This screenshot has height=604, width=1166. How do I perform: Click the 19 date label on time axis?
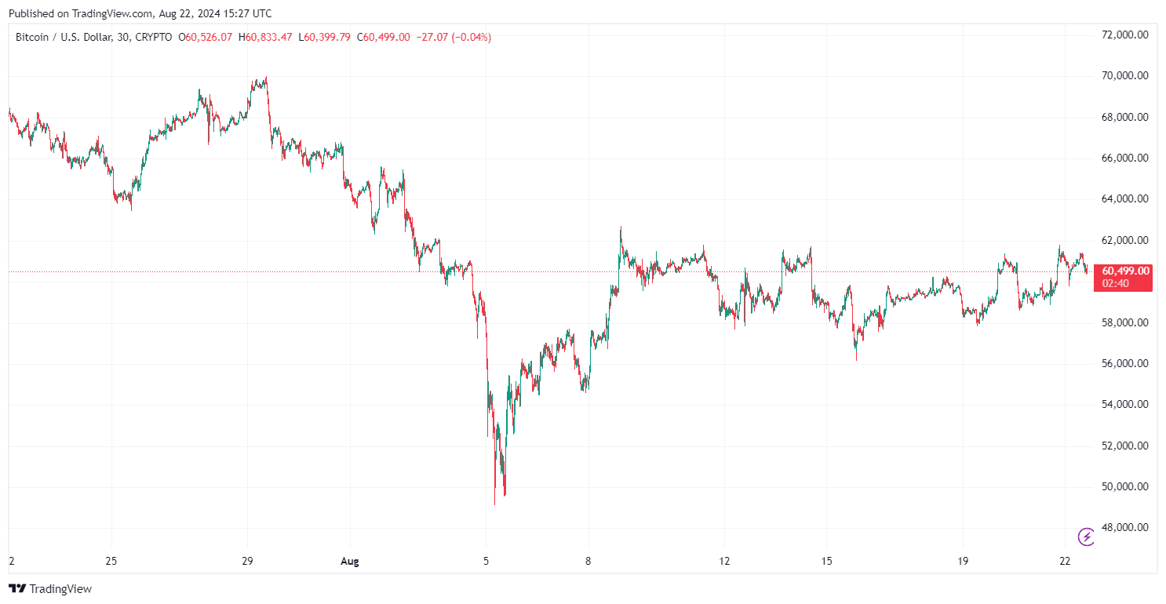[x=964, y=561]
